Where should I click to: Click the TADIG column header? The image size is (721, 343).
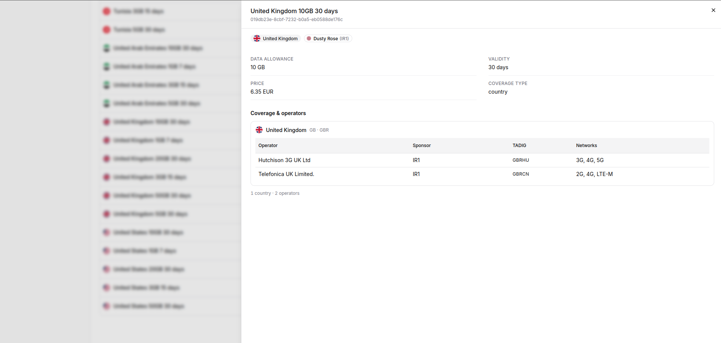point(519,146)
